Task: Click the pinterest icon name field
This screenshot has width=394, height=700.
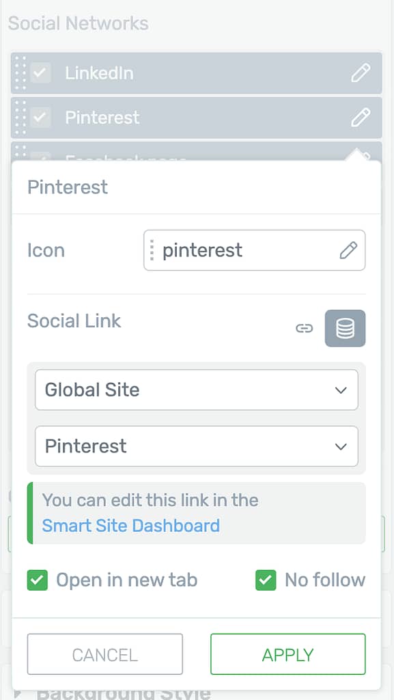Action: tap(255, 250)
